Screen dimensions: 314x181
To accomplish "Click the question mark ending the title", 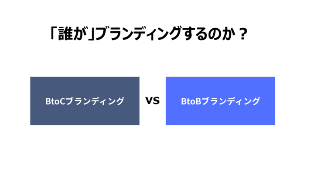I will point(243,34).
